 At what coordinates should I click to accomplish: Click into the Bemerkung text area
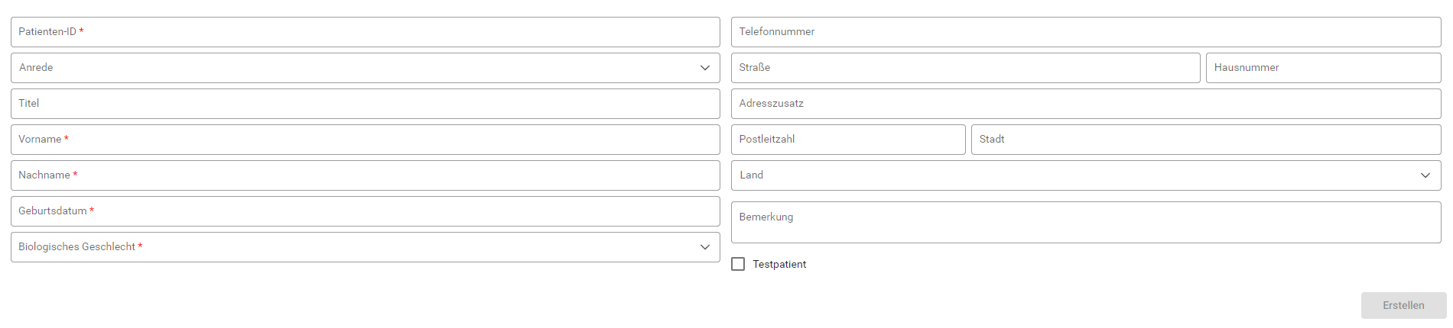[1085, 223]
